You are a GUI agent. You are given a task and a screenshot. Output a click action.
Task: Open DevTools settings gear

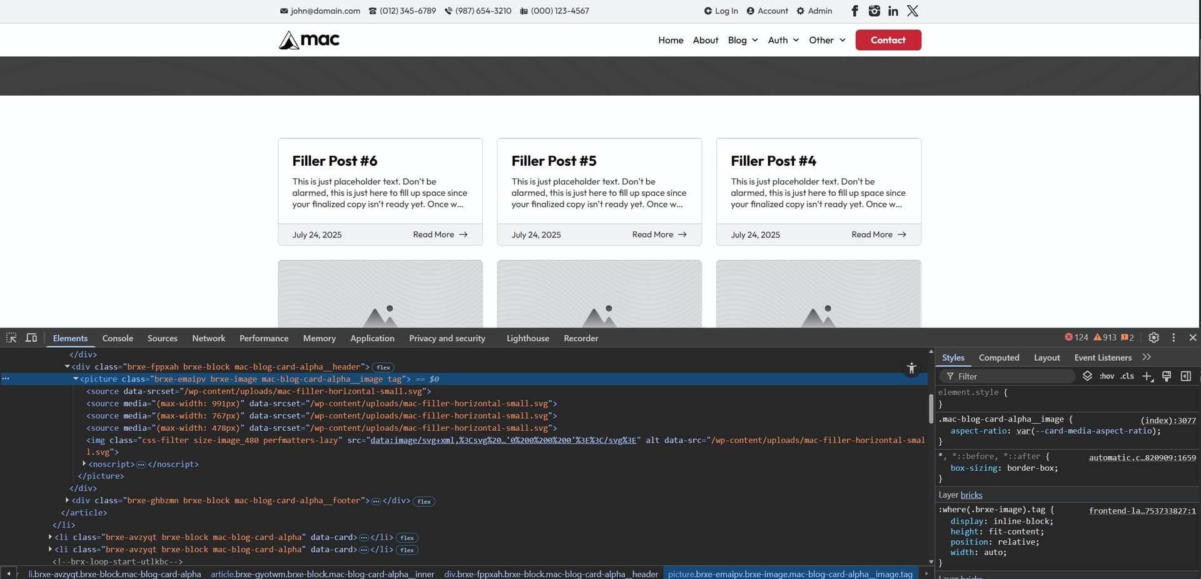1153,338
